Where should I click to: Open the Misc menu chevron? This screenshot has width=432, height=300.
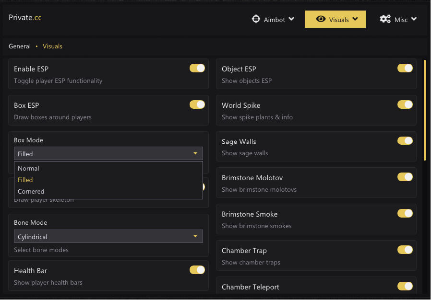pyautogui.click(x=414, y=19)
